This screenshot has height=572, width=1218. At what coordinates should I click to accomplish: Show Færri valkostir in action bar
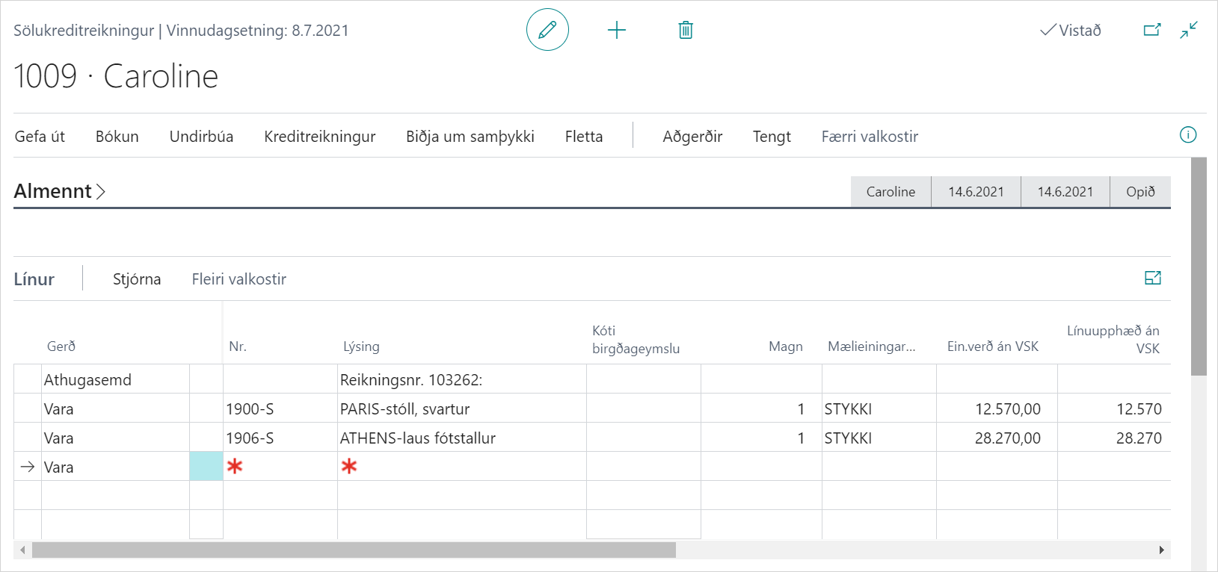tap(869, 137)
